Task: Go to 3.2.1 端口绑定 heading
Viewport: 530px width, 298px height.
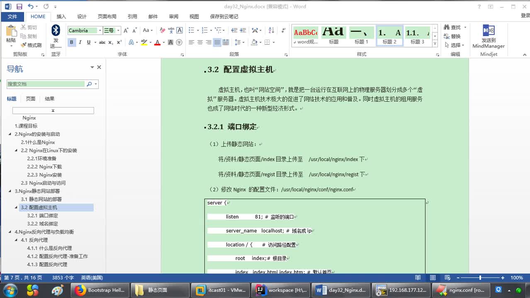Action: click(43, 216)
